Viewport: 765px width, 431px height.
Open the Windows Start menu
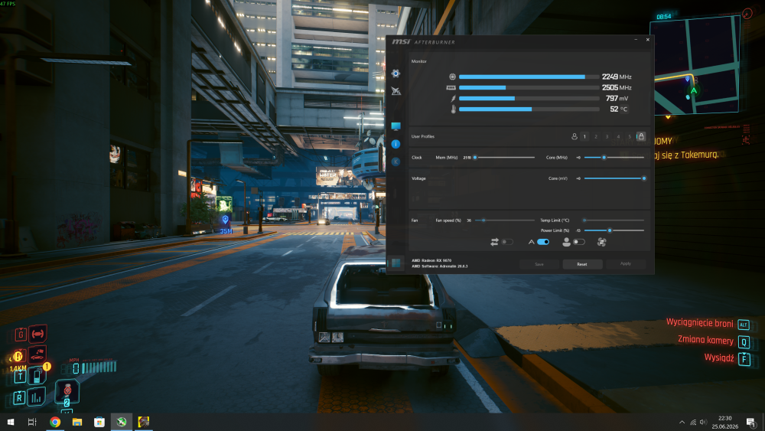point(11,423)
